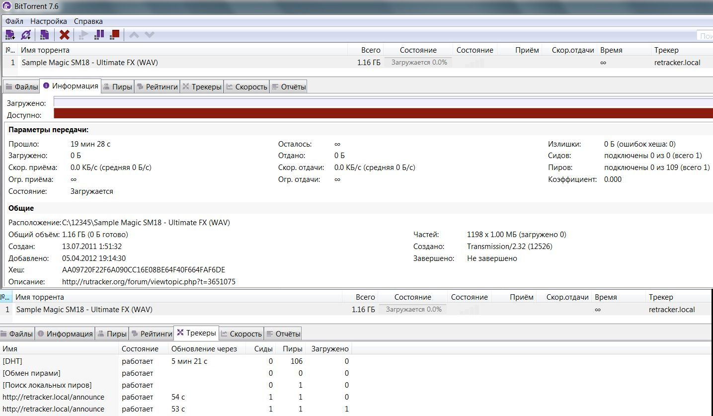The width and height of the screenshot is (713, 416).
Task: Sort by Трекер column in upper torrent list
Action: point(682,50)
